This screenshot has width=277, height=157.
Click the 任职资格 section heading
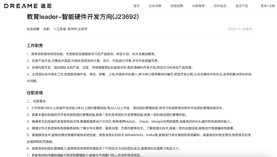(35, 93)
